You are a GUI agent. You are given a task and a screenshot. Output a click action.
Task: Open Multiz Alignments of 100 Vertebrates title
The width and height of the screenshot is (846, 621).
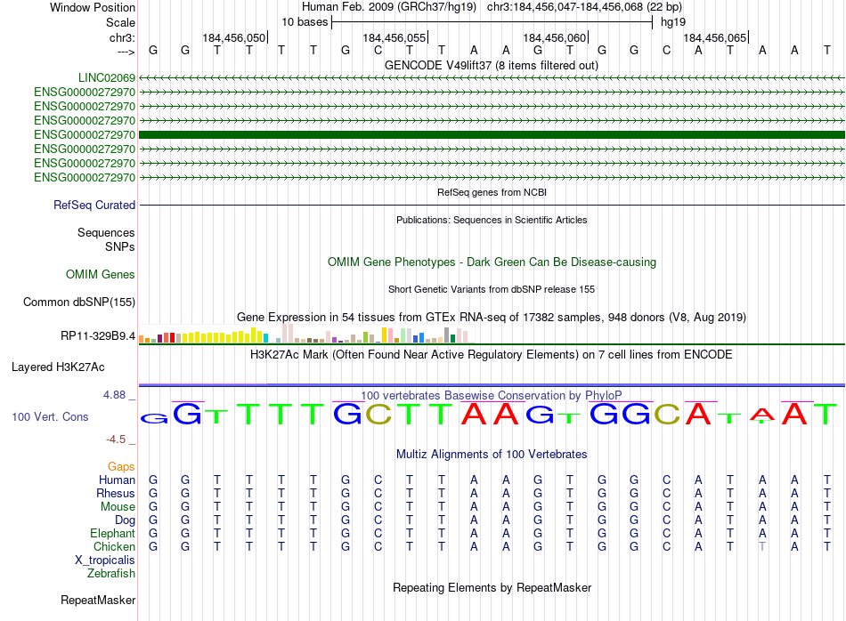click(492, 455)
